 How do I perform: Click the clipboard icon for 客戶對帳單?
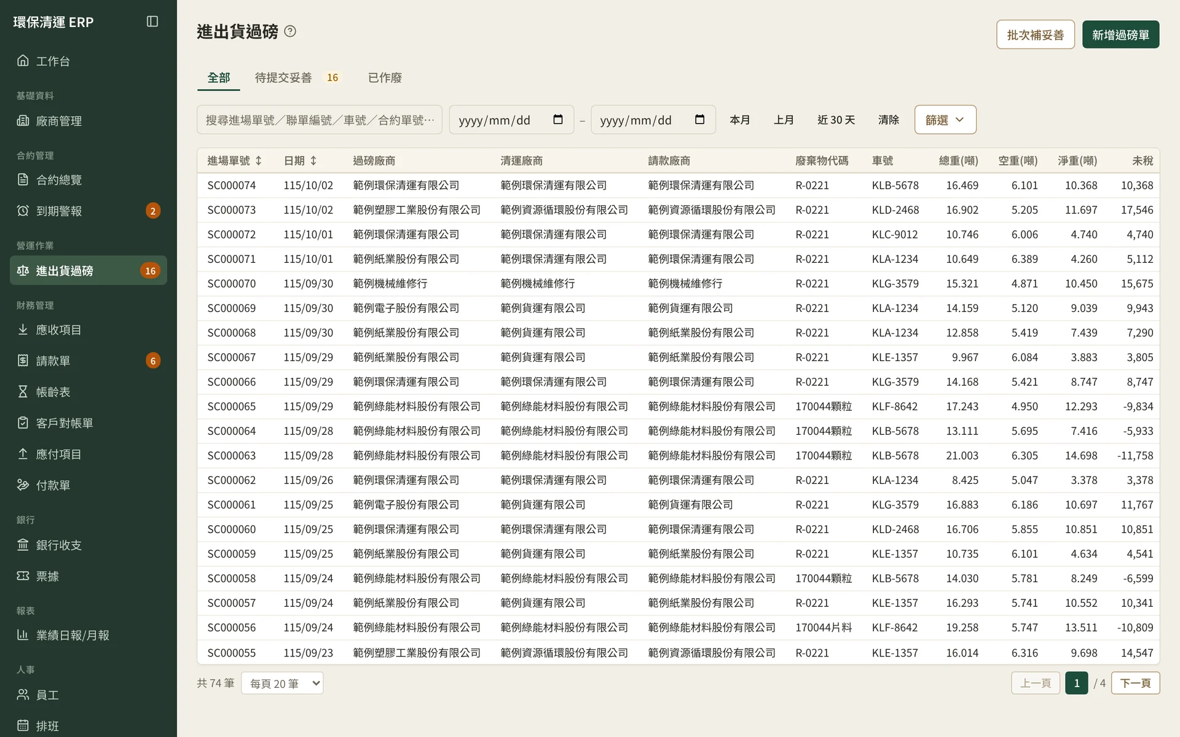click(23, 423)
